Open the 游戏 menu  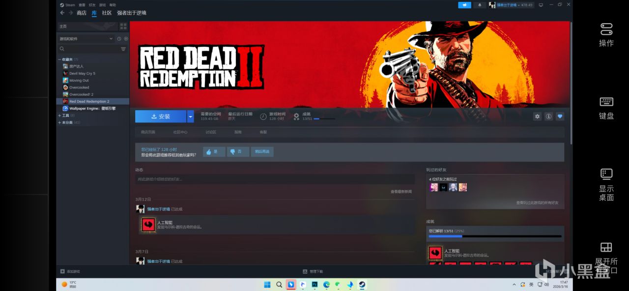103,5
